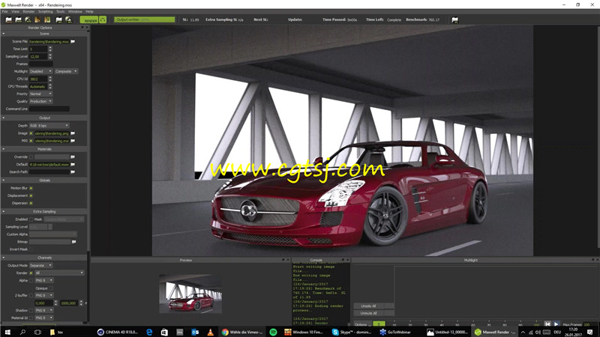This screenshot has height=337, width=600.
Task: Collapse the Channels section
Action: point(4,258)
